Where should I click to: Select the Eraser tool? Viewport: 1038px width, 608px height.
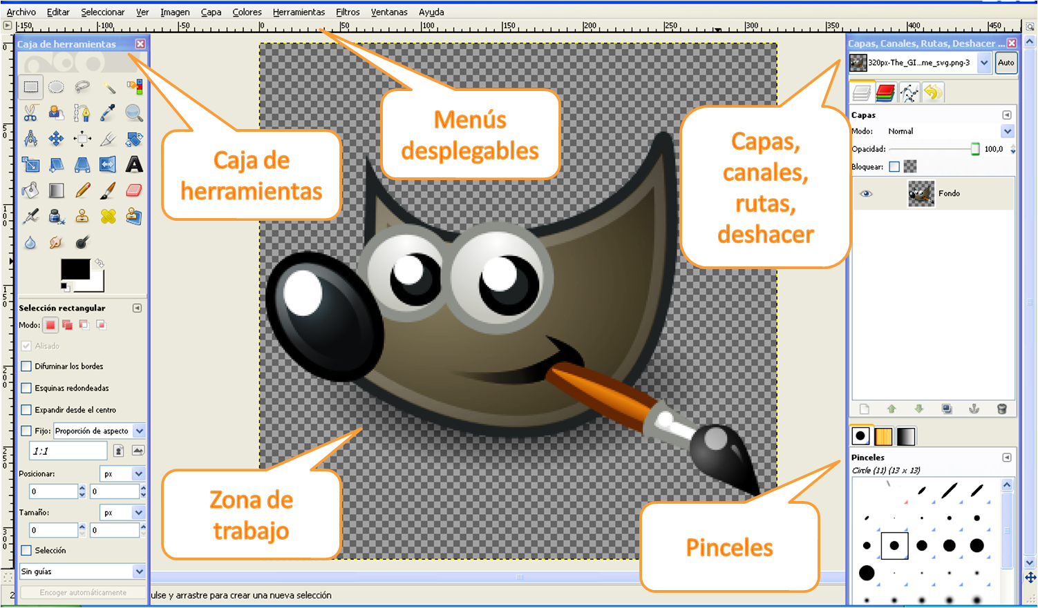point(135,190)
